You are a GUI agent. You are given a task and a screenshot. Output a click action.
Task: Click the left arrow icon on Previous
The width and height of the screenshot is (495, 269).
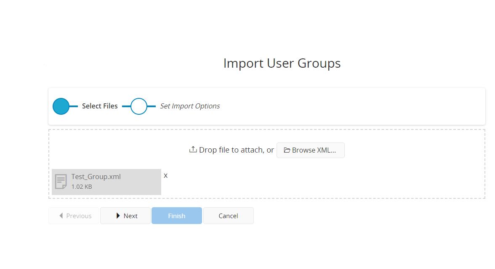click(x=61, y=216)
